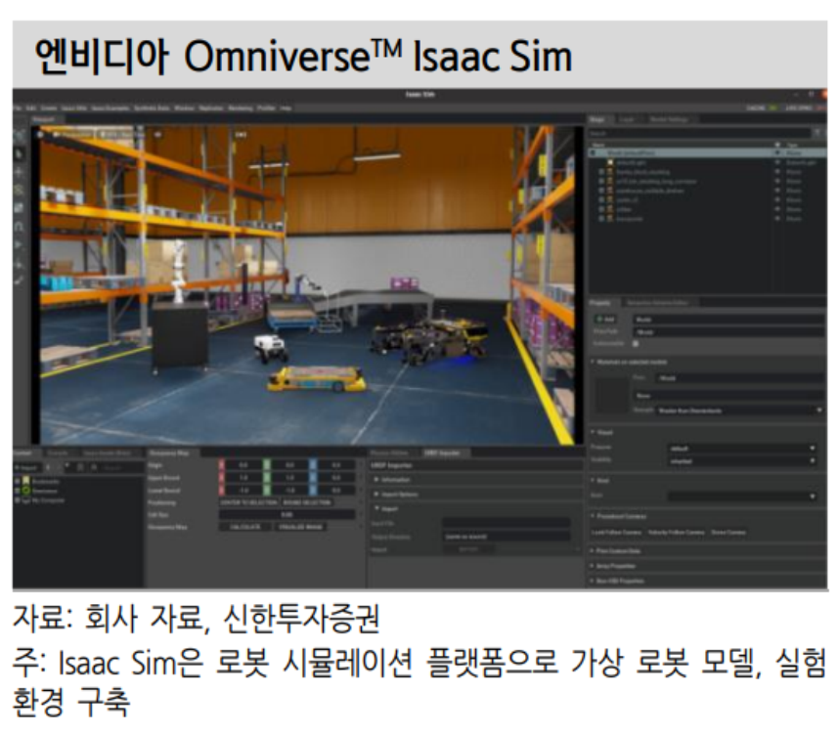The height and width of the screenshot is (733, 839).
Task: Click the Play simulation icon in left toolbar
Action: click(19, 243)
